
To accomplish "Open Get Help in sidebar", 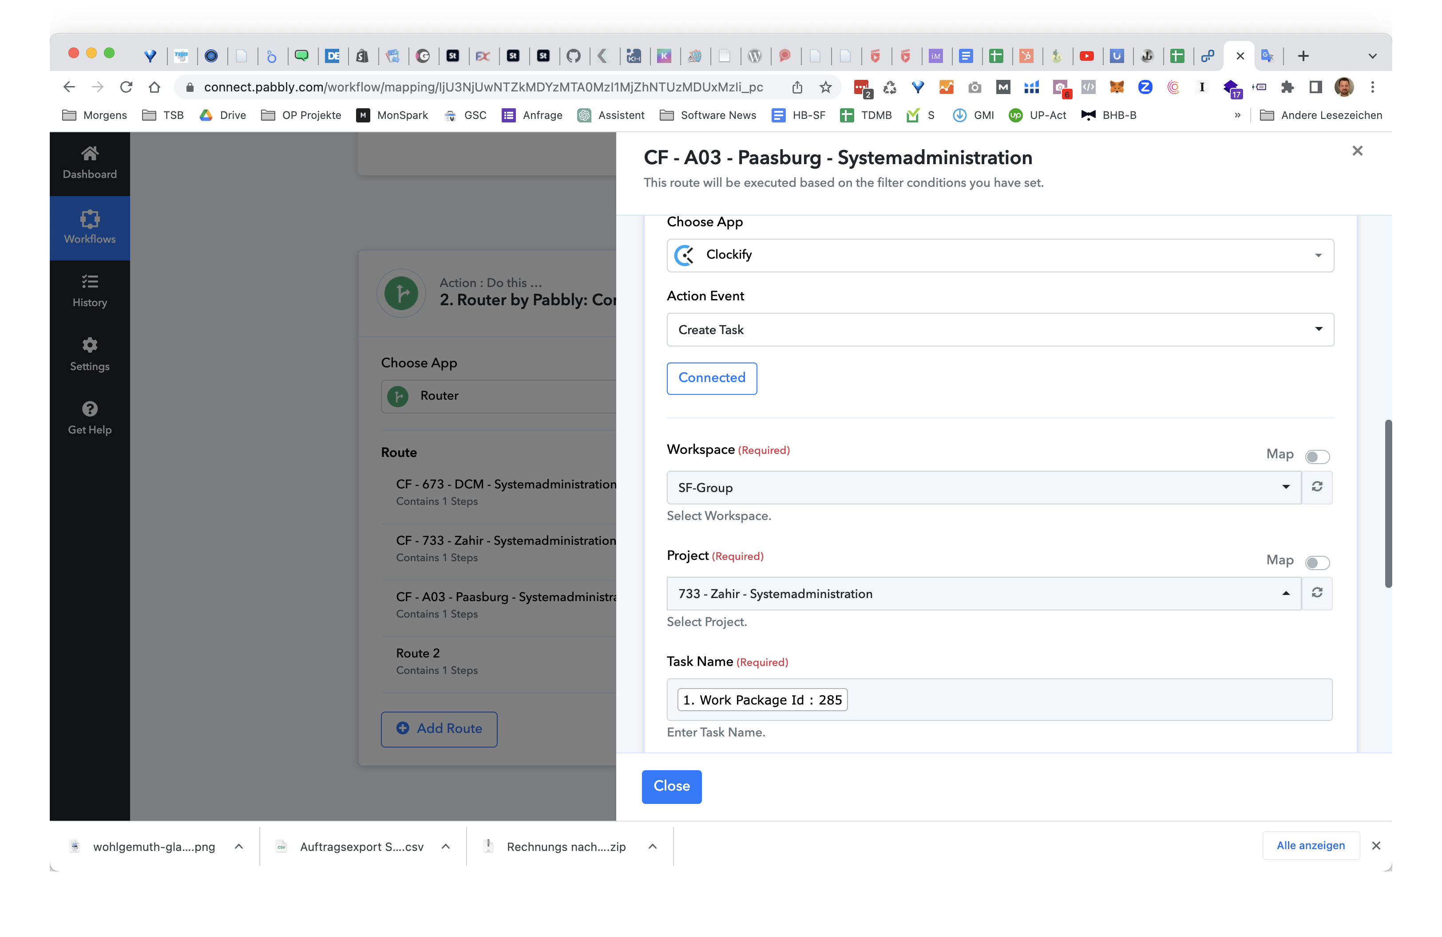I will point(90,418).
